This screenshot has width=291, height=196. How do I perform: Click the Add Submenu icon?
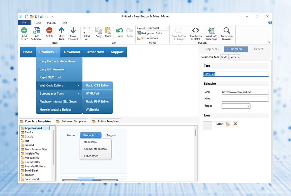(37, 30)
